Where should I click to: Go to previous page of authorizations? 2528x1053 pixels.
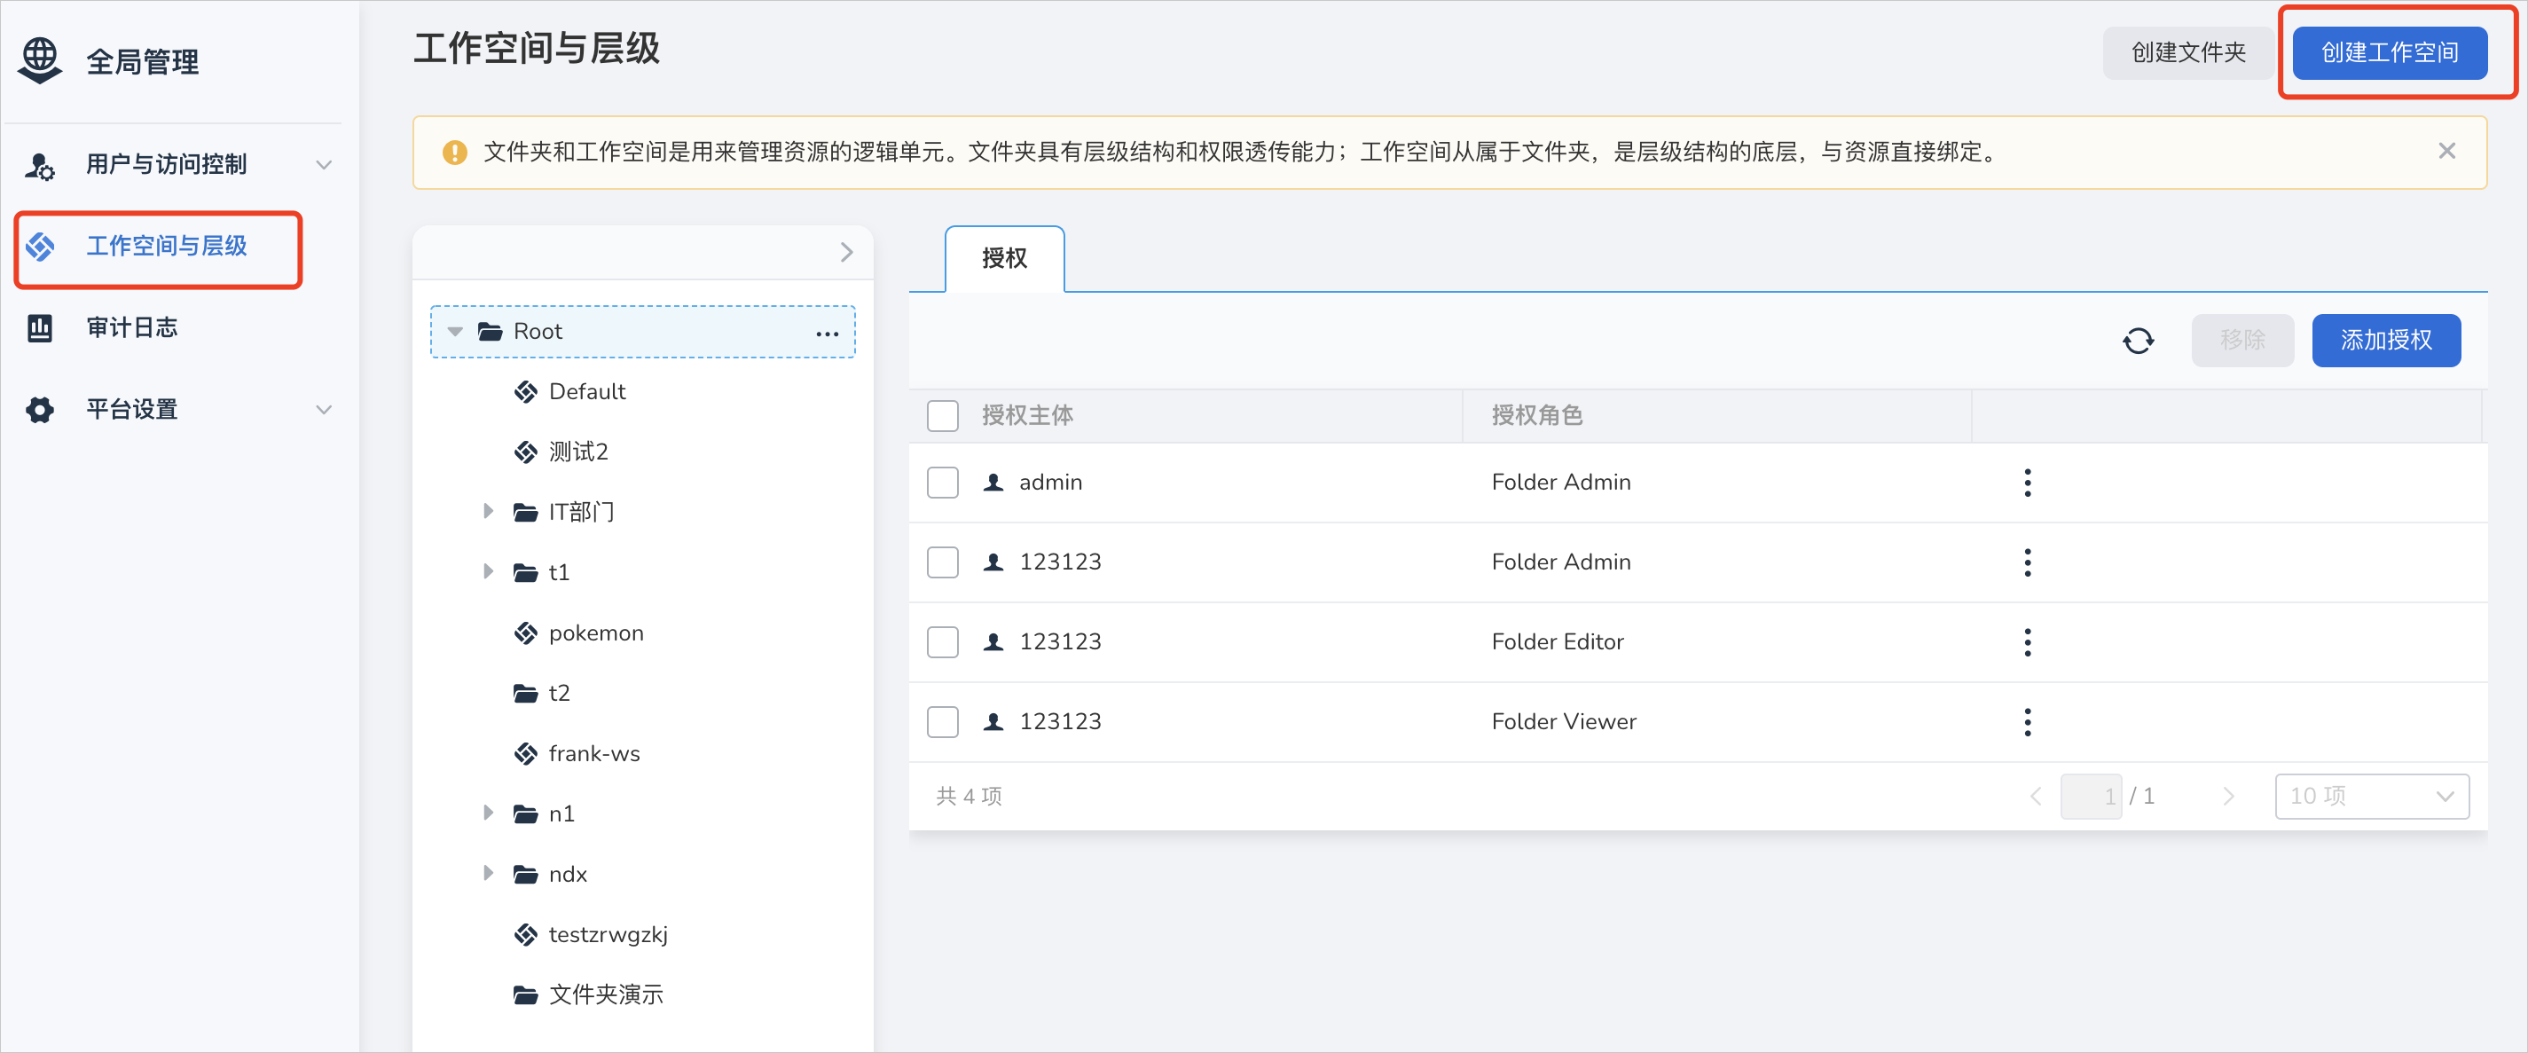pos(2036,797)
